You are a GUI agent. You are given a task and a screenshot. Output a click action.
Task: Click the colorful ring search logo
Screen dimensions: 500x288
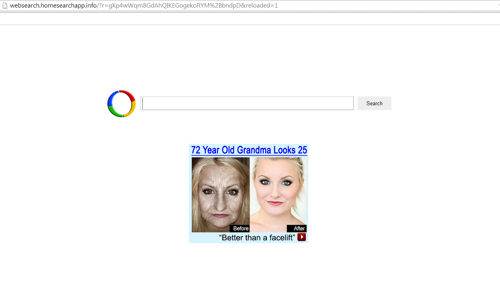pos(122,104)
